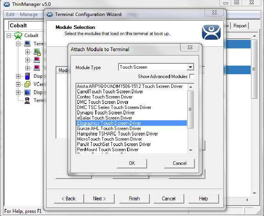Screen dimensions: 264x216
Task: Click the Cobalt name field
Action: (x=26, y=25)
